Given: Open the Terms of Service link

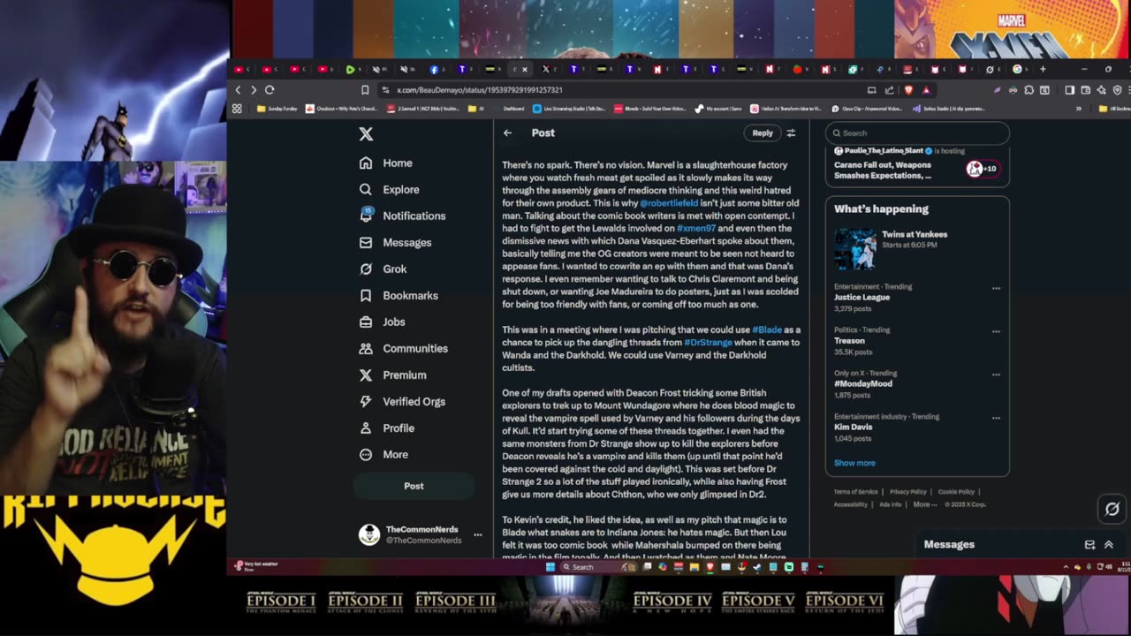Looking at the screenshot, I should [855, 492].
